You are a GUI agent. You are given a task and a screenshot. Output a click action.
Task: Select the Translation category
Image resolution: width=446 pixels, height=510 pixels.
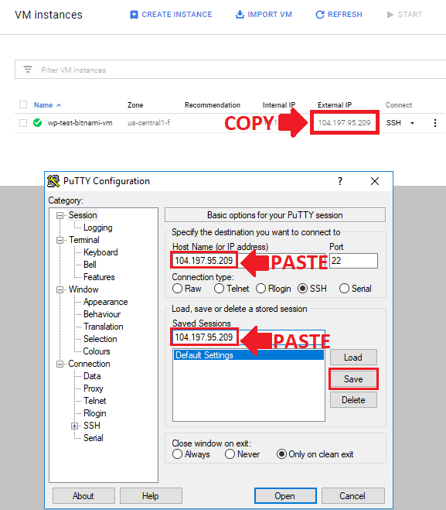(x=104, y=327)
